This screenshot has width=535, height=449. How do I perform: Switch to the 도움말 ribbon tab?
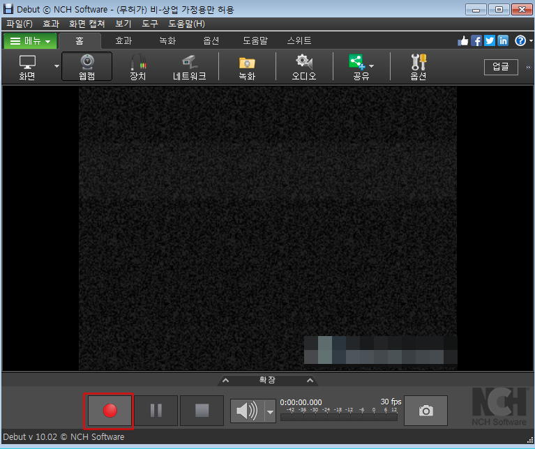click(x=255, y=41)
